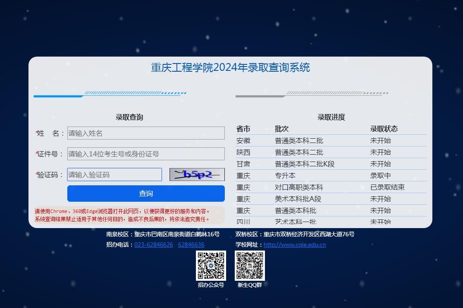Click the name input field
This screenshot has height=308, width=463.
[146, 133]
